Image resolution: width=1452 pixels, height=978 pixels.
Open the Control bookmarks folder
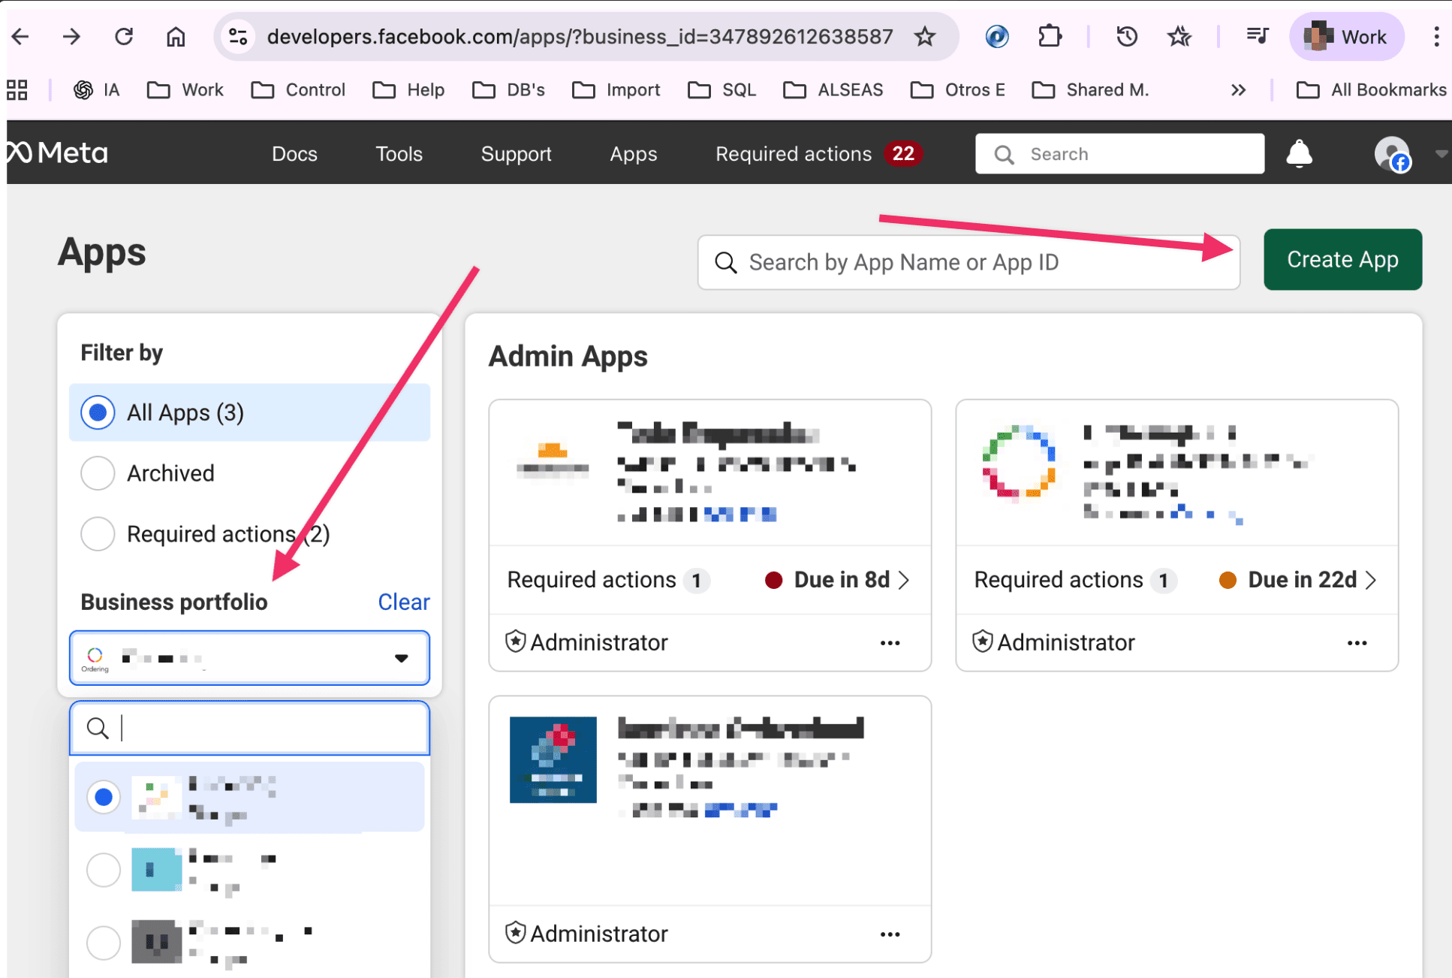(x=298, y=90)
